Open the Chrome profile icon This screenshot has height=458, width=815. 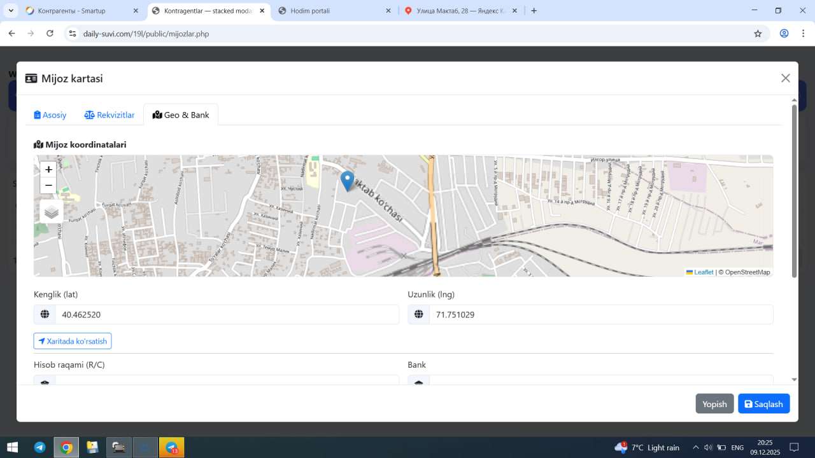(784, 34)
